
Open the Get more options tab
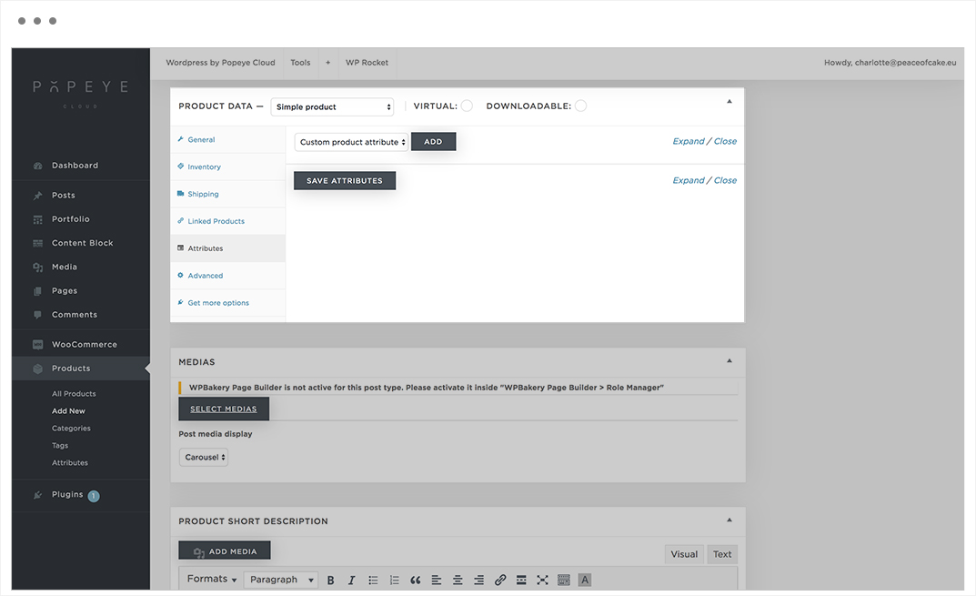[227, 303]
